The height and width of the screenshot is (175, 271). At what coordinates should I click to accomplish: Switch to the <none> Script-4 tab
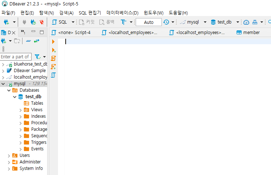pyautogui.click(x=71, y=33)
